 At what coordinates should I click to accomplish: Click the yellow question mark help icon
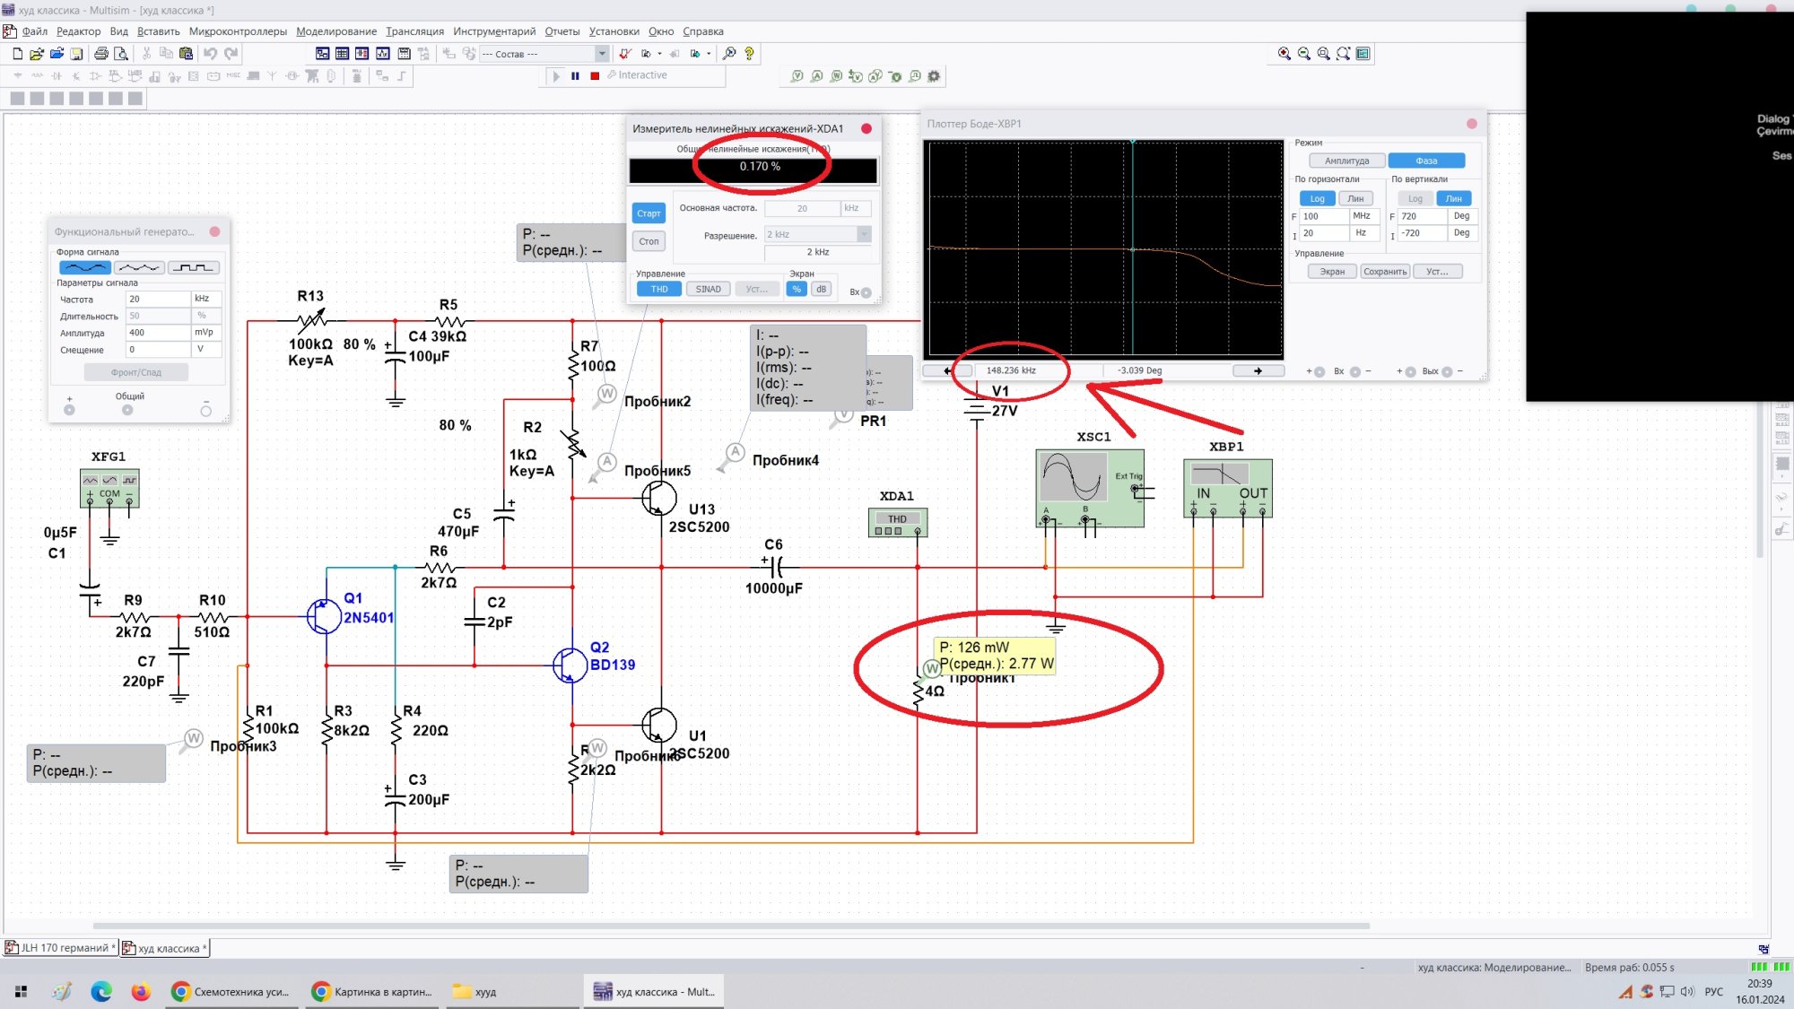click(x=749, y=54)
